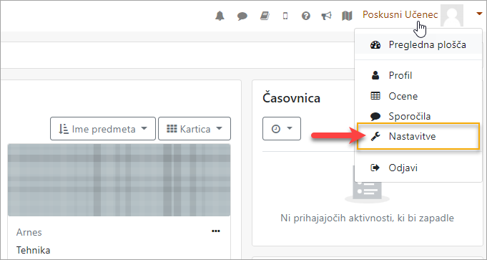
Task: Click the book icon in top bar
Action: (x=265, y=16)
